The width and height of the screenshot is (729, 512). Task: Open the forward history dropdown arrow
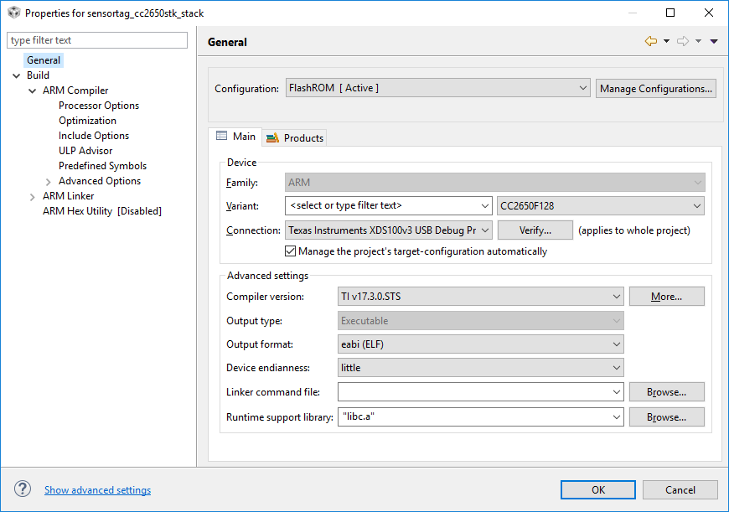pos(698,41)
